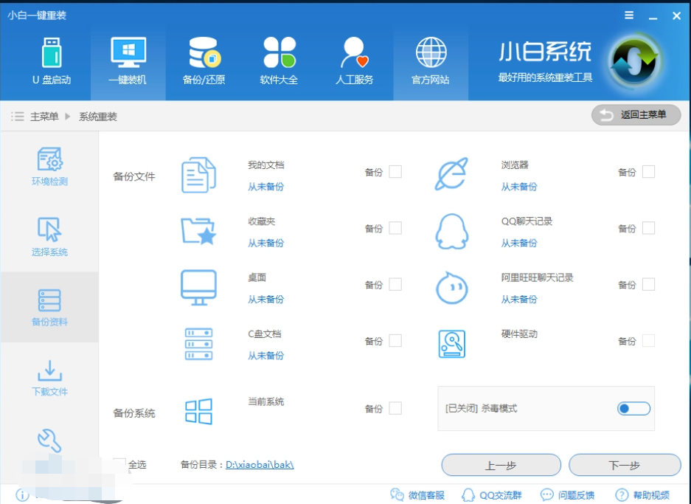Image resolution: width=691 pixels, height=504 pixels.
Task: Click the 硬件驱动 disk drive icon
Action: (452, 344)
